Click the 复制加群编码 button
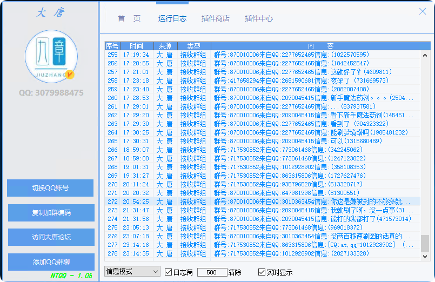The image size is (435, 282). (51, 213)
